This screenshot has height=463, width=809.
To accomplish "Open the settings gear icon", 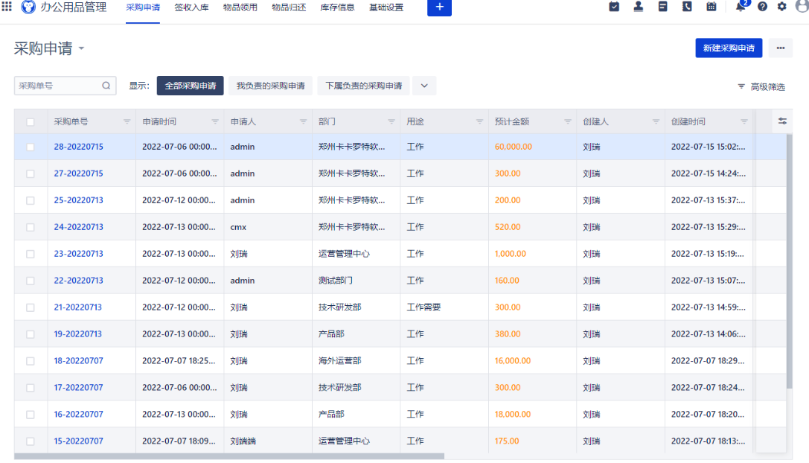I will (781, 7).
